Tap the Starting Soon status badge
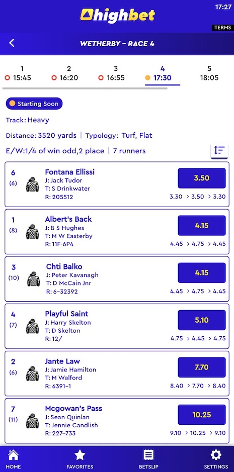 pos(34,104)
